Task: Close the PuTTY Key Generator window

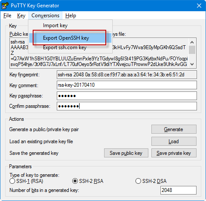Action: [199, 6]
